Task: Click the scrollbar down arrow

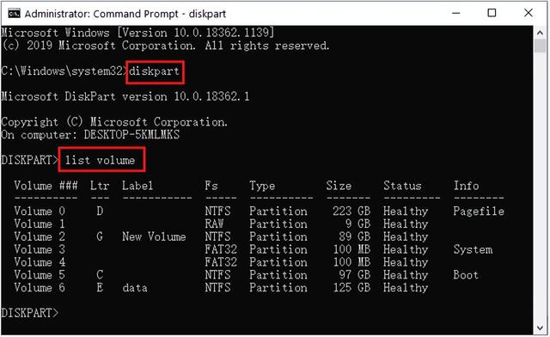Action: point(540,328)
